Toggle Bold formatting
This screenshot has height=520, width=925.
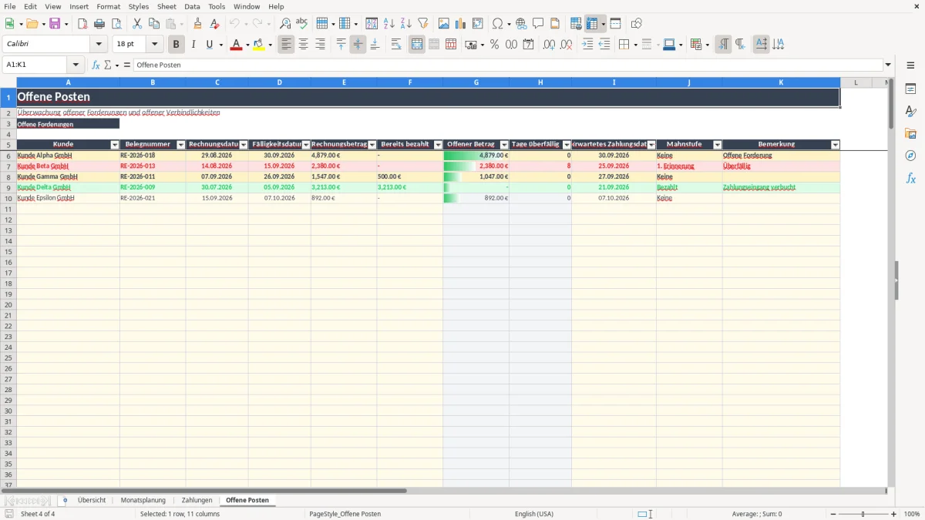[177, 45]
